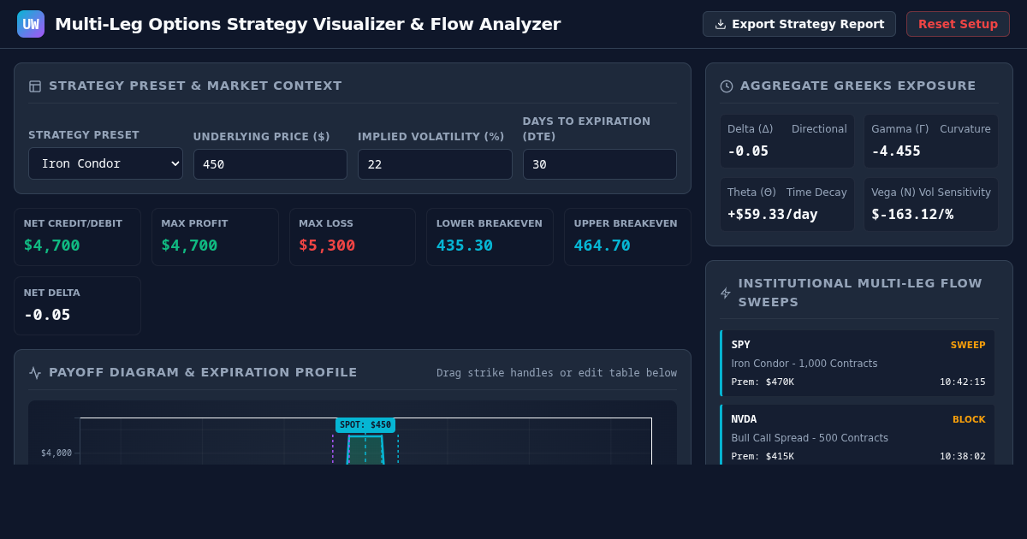Click the 10:38:02 timestamp
The width and height of the screenshot is (1027, 539).
click(963, 457)
